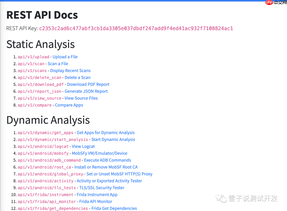Open MobSFy VM/Emulator/Device link
The image size is (287, 211).
click(x=100, y=153)
